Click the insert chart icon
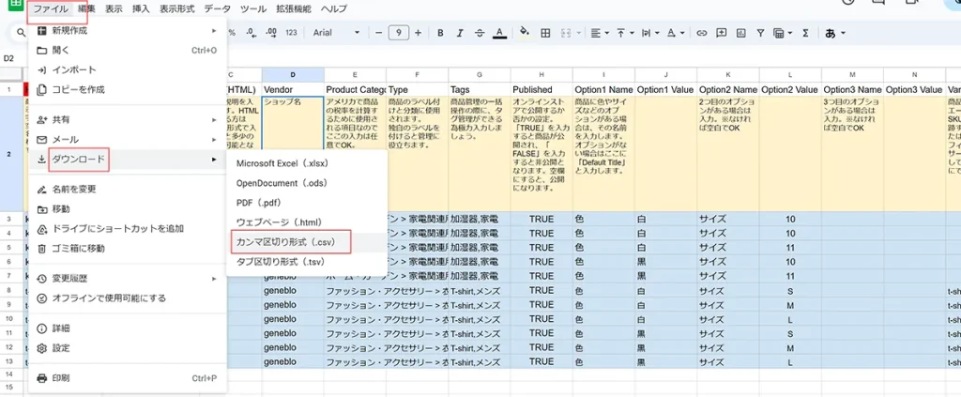The width and height of the screenshot is (961, 397). point(740,33)
